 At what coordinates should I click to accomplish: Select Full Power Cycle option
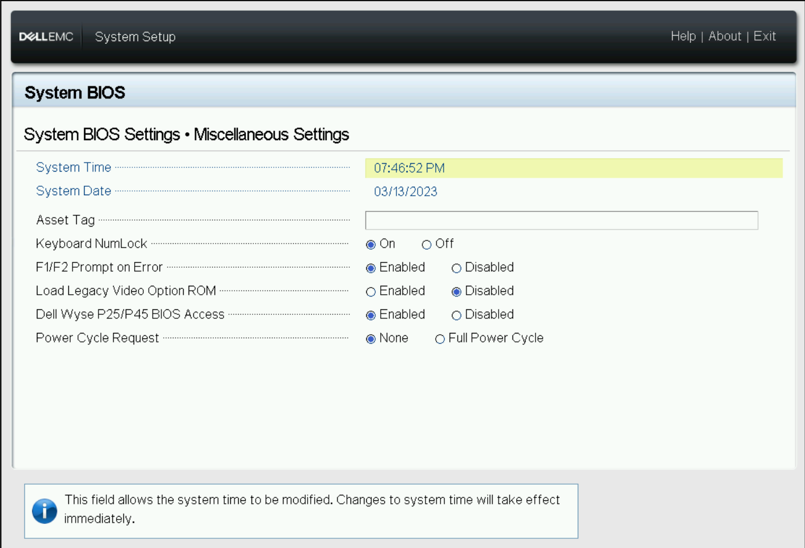click(x=440, y=339)
